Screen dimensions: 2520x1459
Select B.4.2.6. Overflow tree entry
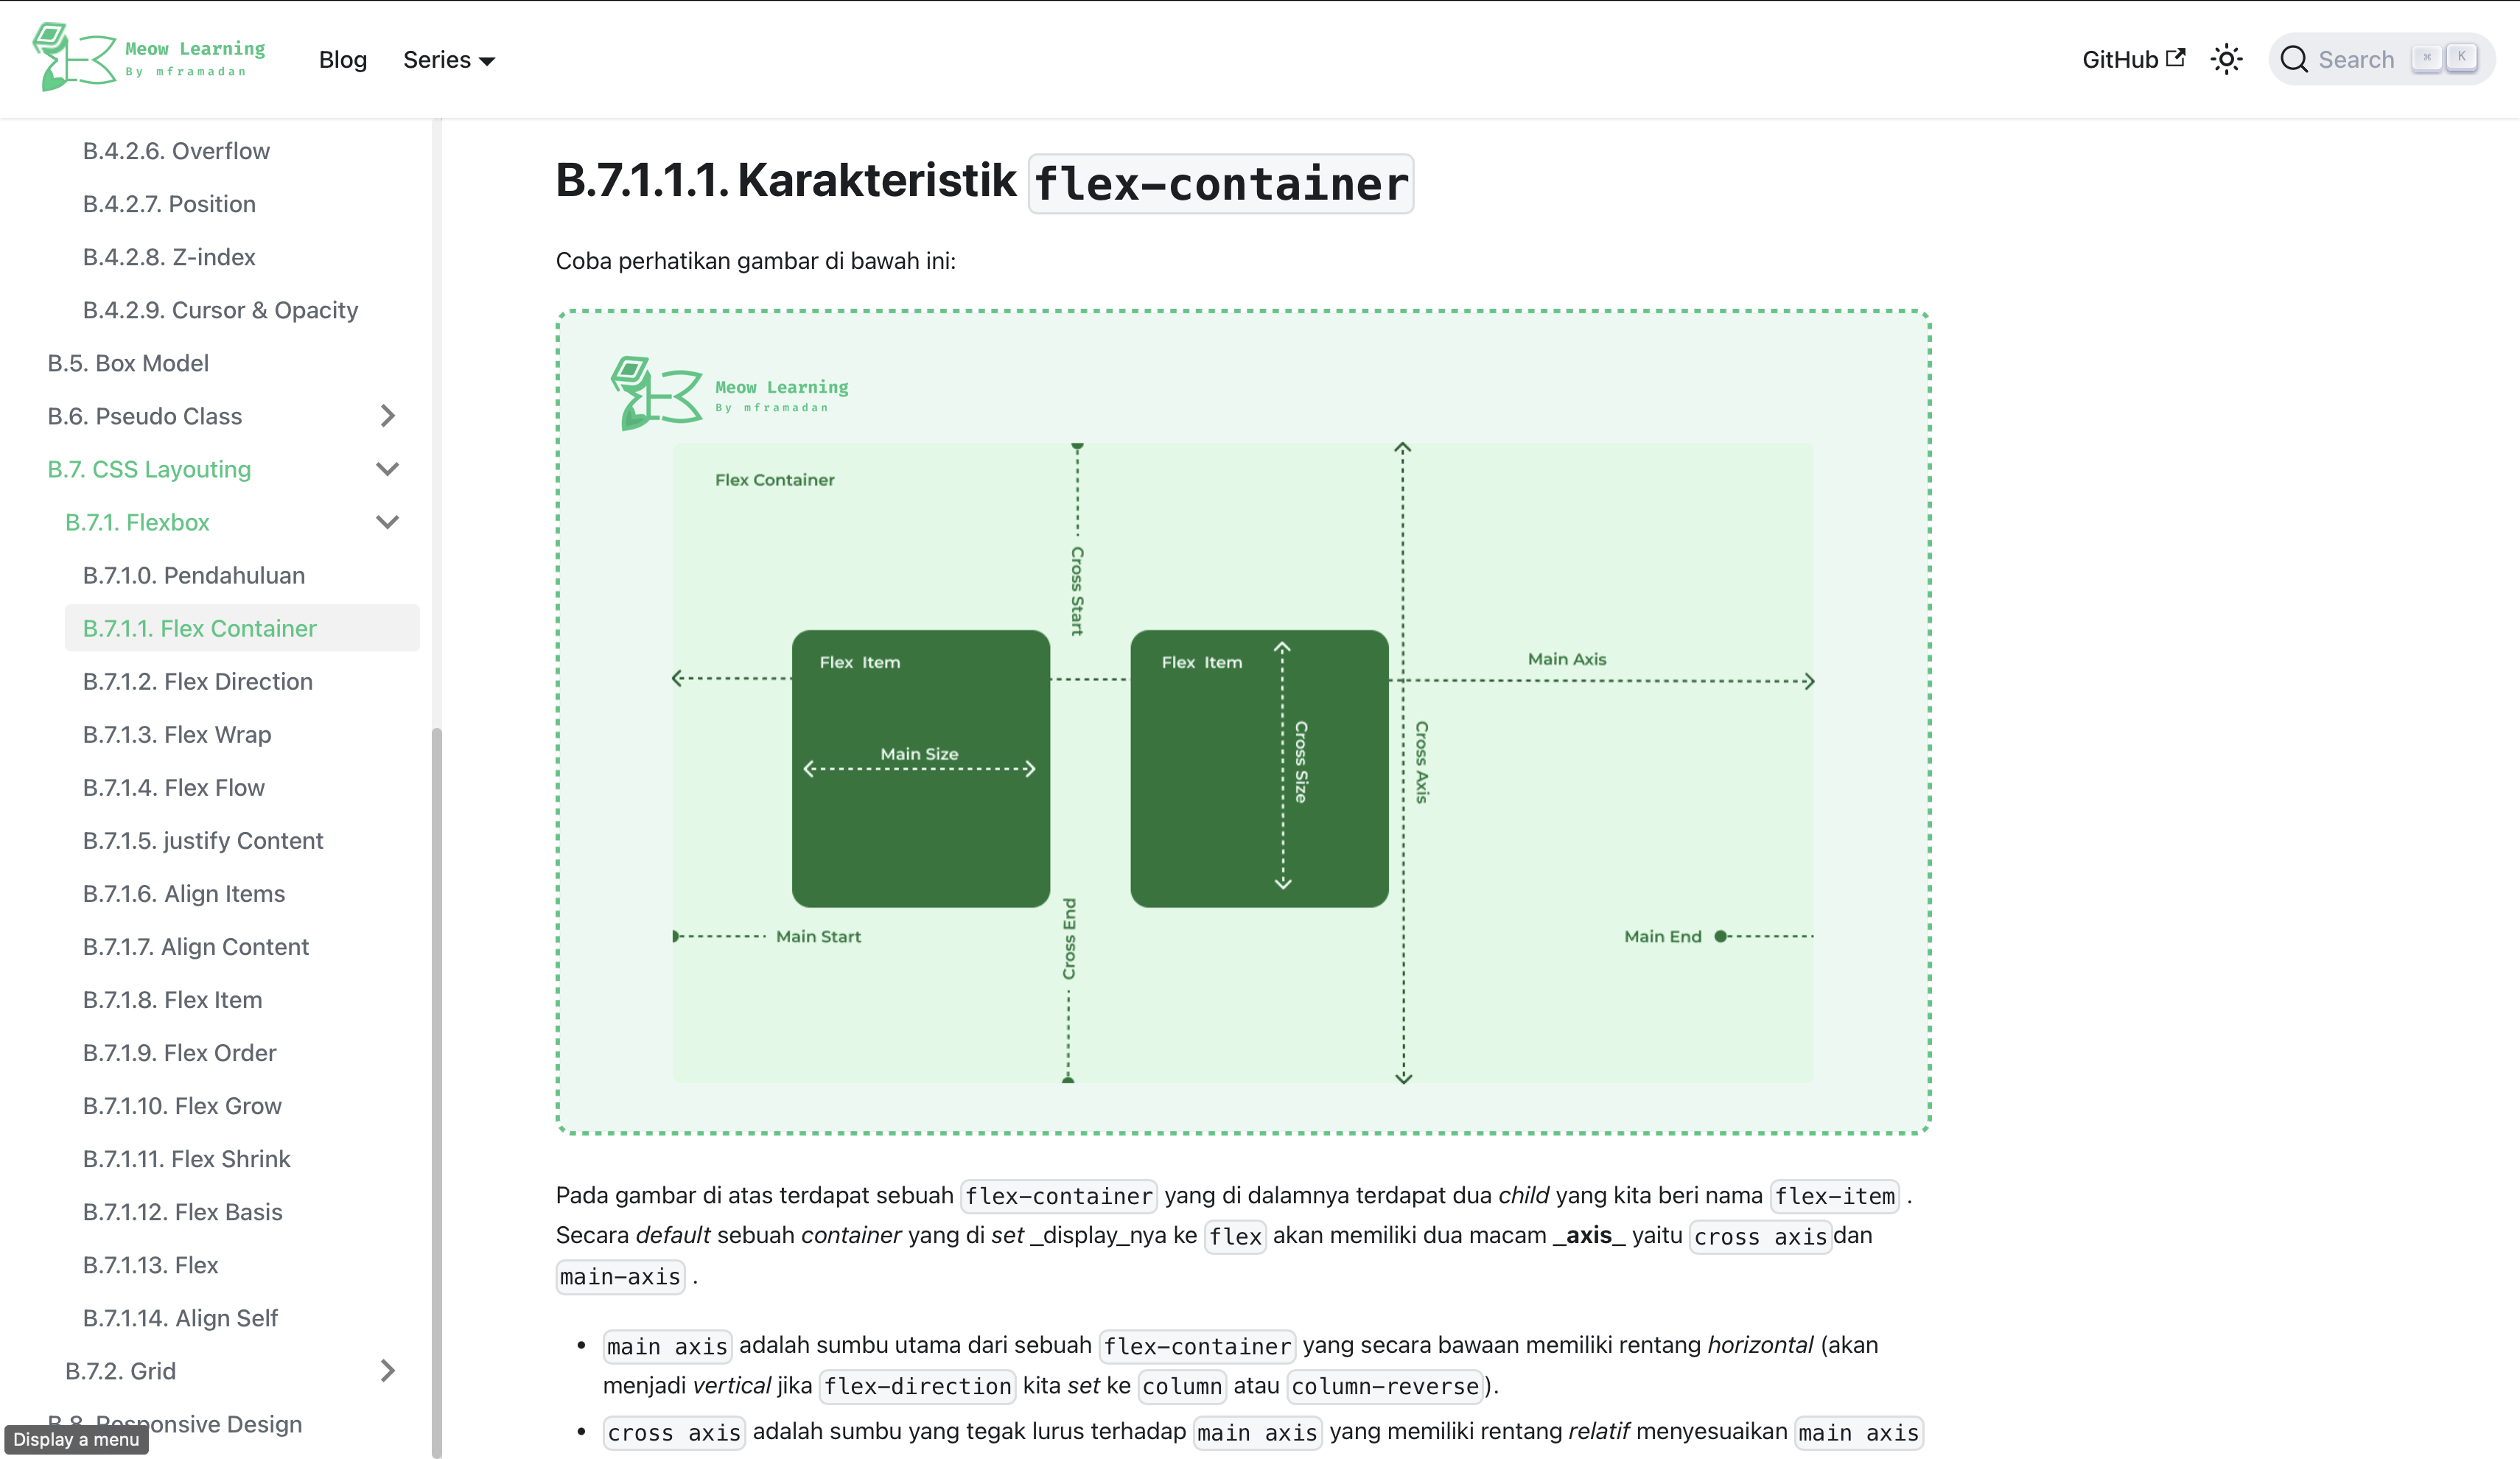click(175, 150)
